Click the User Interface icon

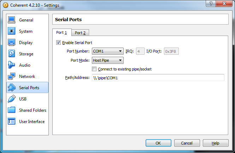(12, 122)
